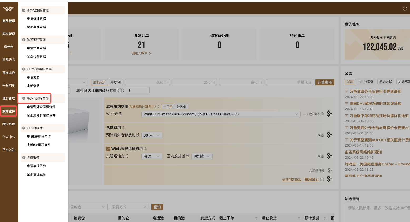Click info icon next to 仓储费用
This screenshot has width=410, height=222.
point(124,128)
